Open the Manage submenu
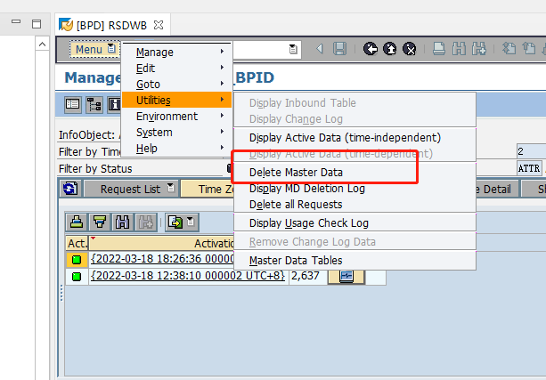 coord(176,52)
